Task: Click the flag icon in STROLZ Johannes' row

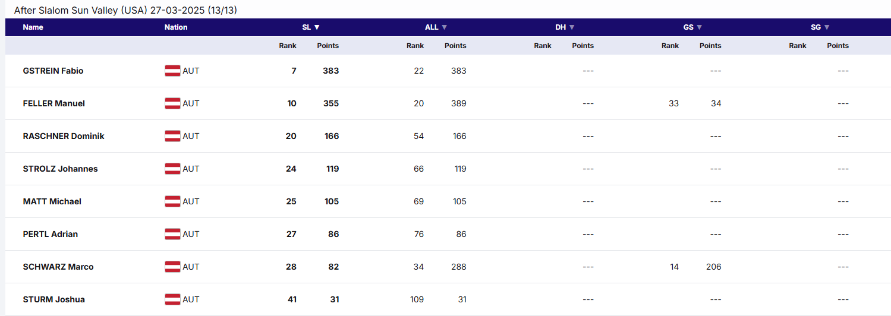Action: click(x=172, y=169)
